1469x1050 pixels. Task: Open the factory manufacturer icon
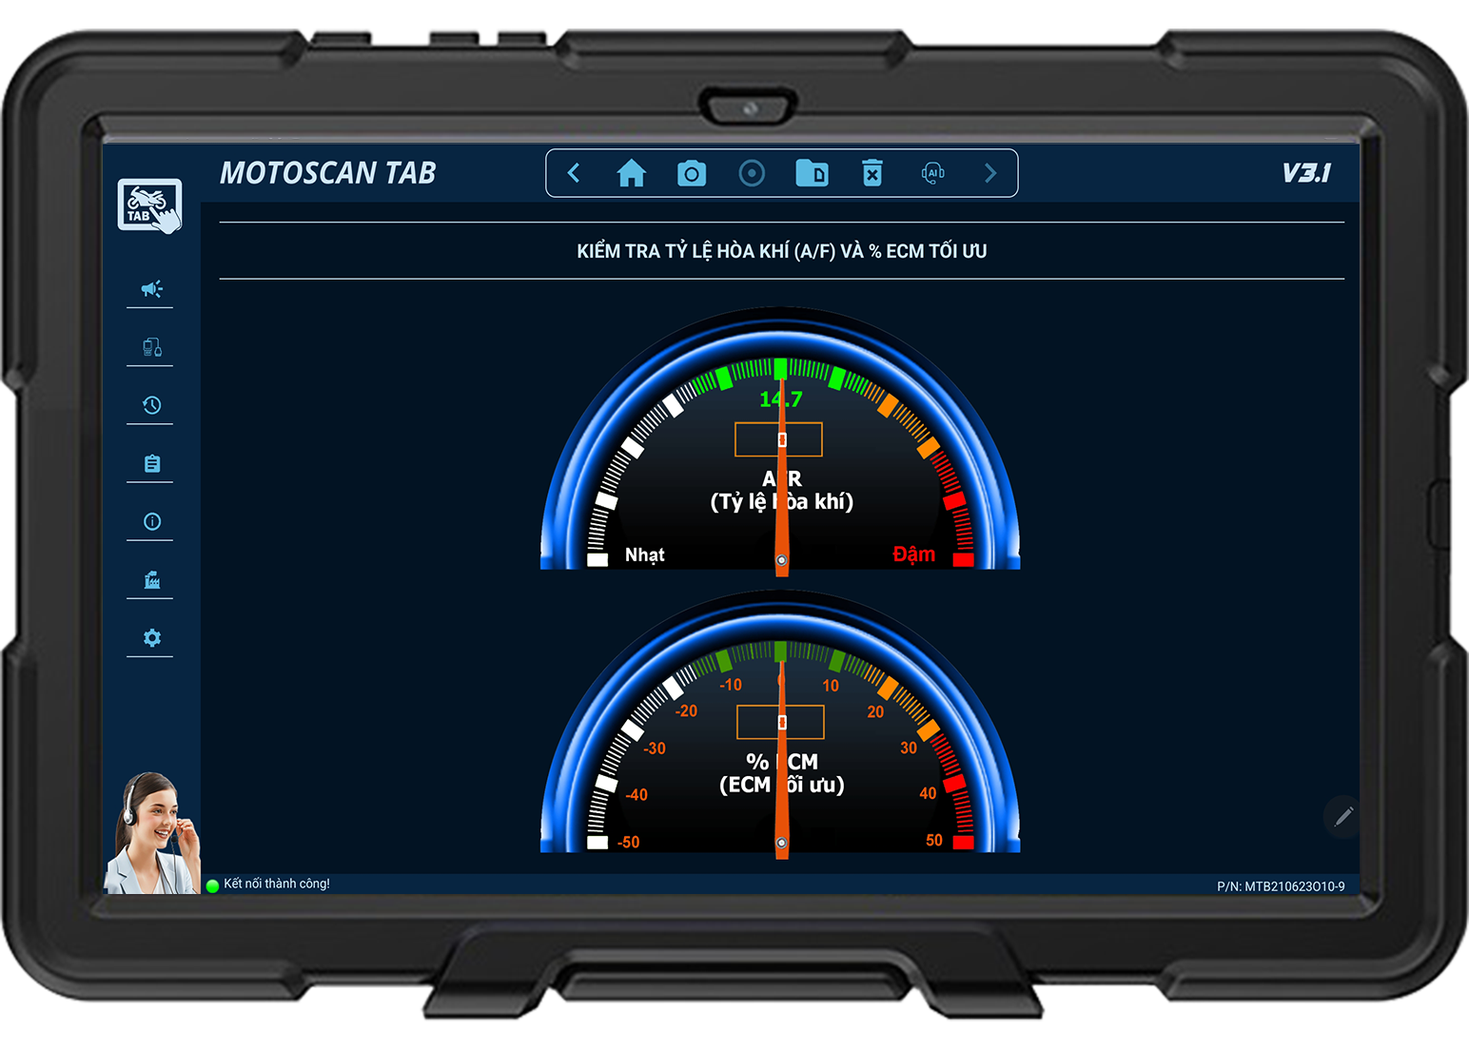(151, 579)
